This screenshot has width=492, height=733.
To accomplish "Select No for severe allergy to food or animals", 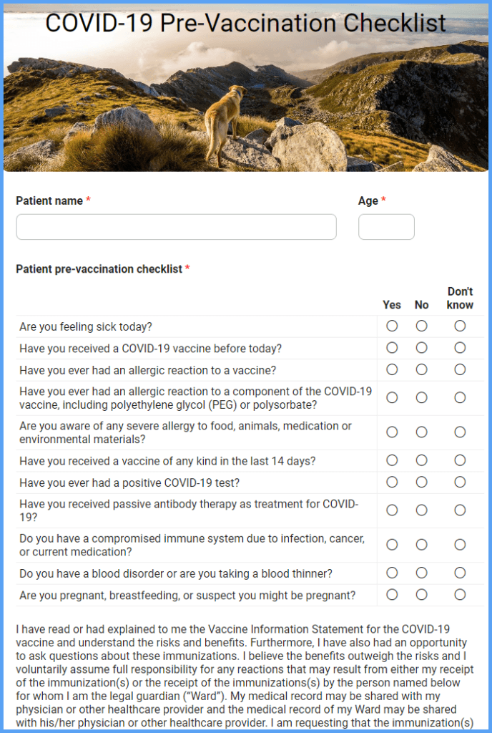I will [422, 432].
